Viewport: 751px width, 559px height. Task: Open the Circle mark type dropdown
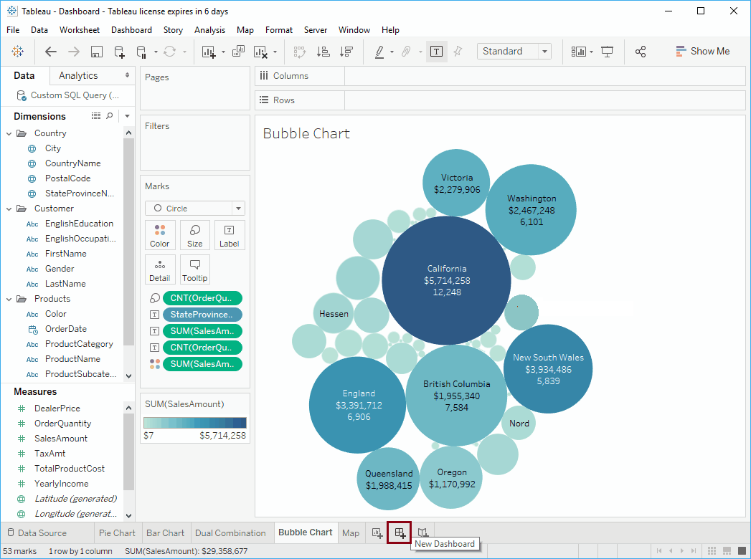pyautogui.click(x=194, y=208)
